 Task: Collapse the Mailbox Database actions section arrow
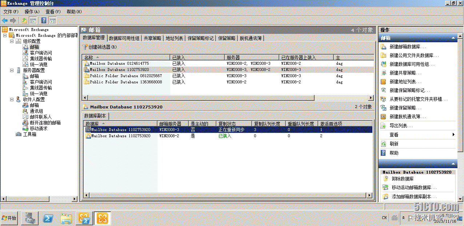coord(453,163)
